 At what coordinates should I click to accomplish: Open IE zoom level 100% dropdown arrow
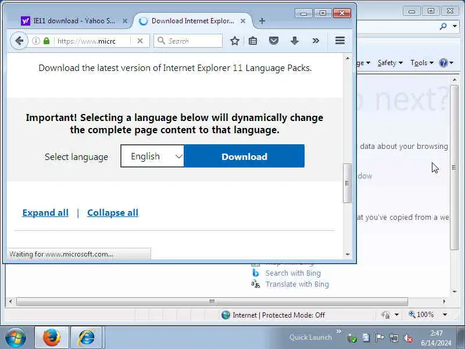tap(445, 315)
